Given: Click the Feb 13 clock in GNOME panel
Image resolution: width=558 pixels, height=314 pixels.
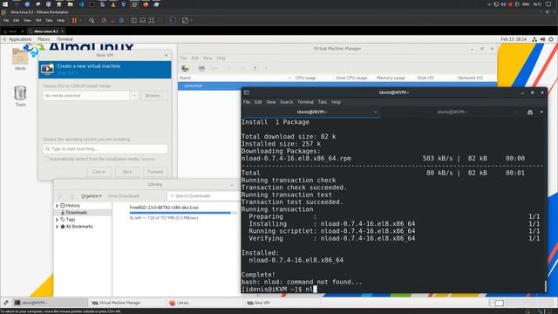Looking at the screenshot, I should 514,39.
